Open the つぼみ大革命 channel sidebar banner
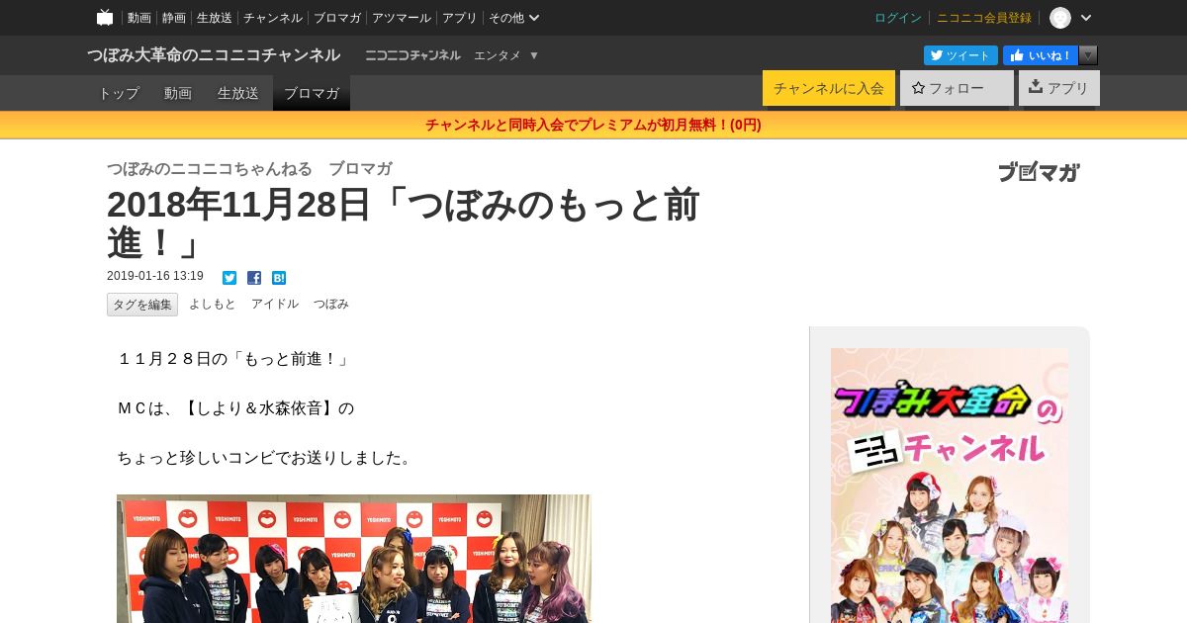 click(950, 486)
